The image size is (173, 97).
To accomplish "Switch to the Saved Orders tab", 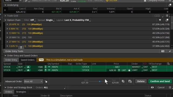I will pos(28,60).
